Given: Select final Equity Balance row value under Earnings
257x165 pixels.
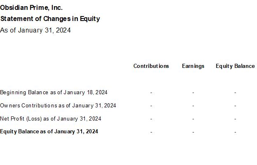Looking at the screenshot, I should coord(193,132).
